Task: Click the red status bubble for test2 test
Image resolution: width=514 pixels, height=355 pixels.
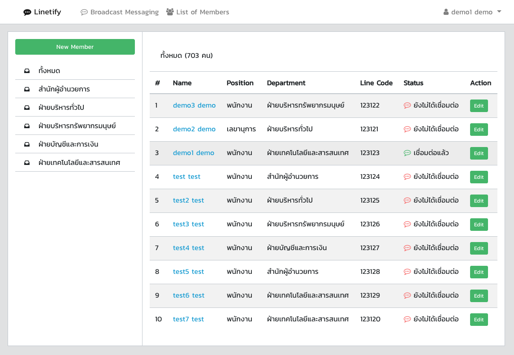Action: (x=407, y=201)
